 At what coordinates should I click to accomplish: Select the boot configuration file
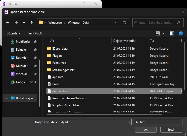114,84
